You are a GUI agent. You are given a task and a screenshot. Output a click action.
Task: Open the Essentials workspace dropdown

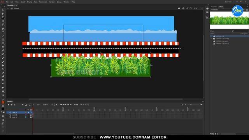[229, 2]
